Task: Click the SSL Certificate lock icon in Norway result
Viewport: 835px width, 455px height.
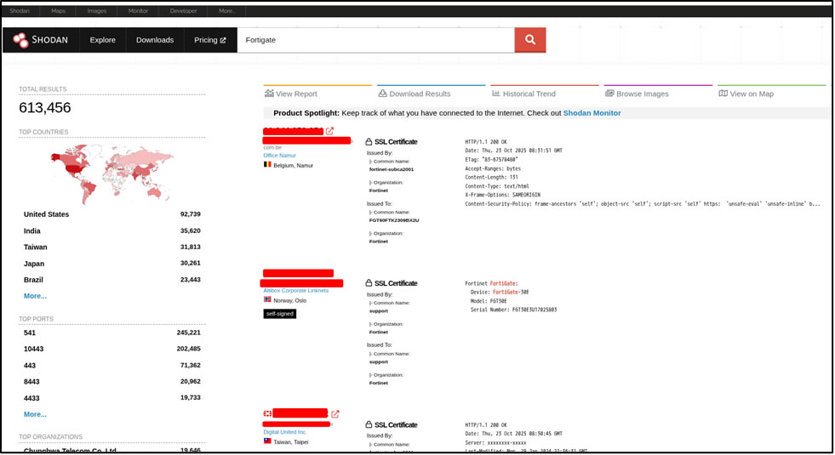Action: (x=369, y=283)
